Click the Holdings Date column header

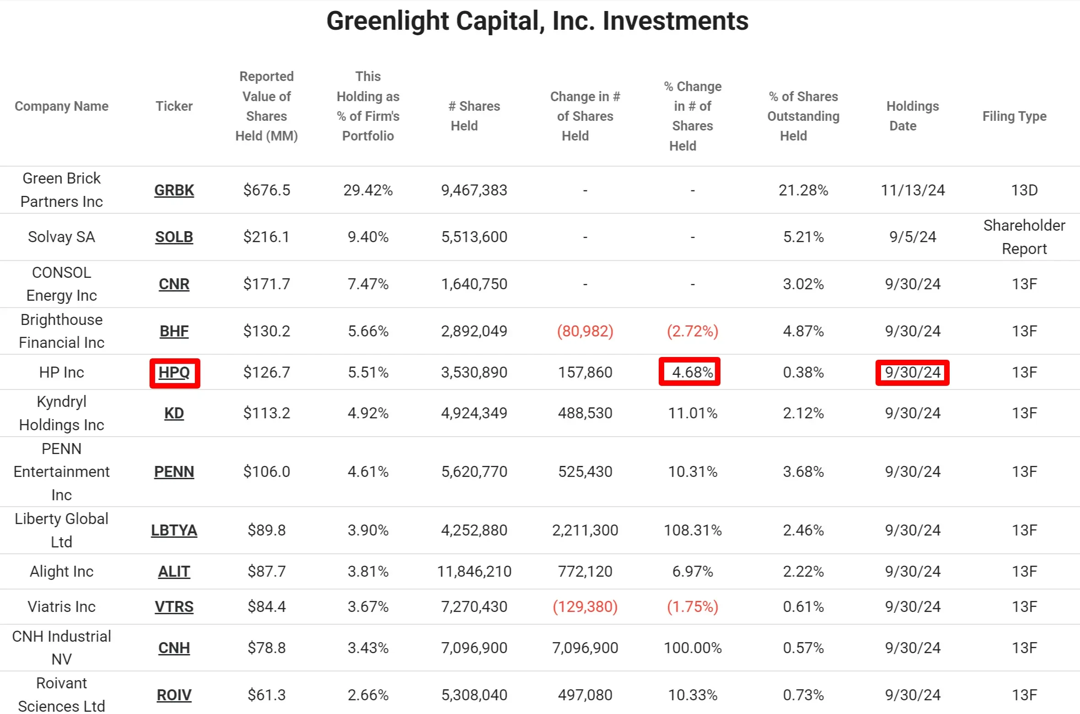[x=912, y=116]
